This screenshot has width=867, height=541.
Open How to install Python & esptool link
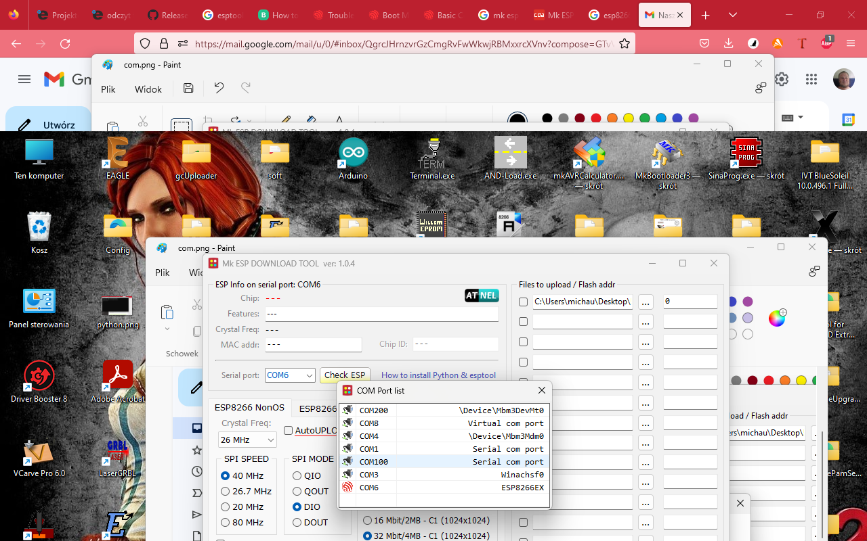[x=438, y=375]
